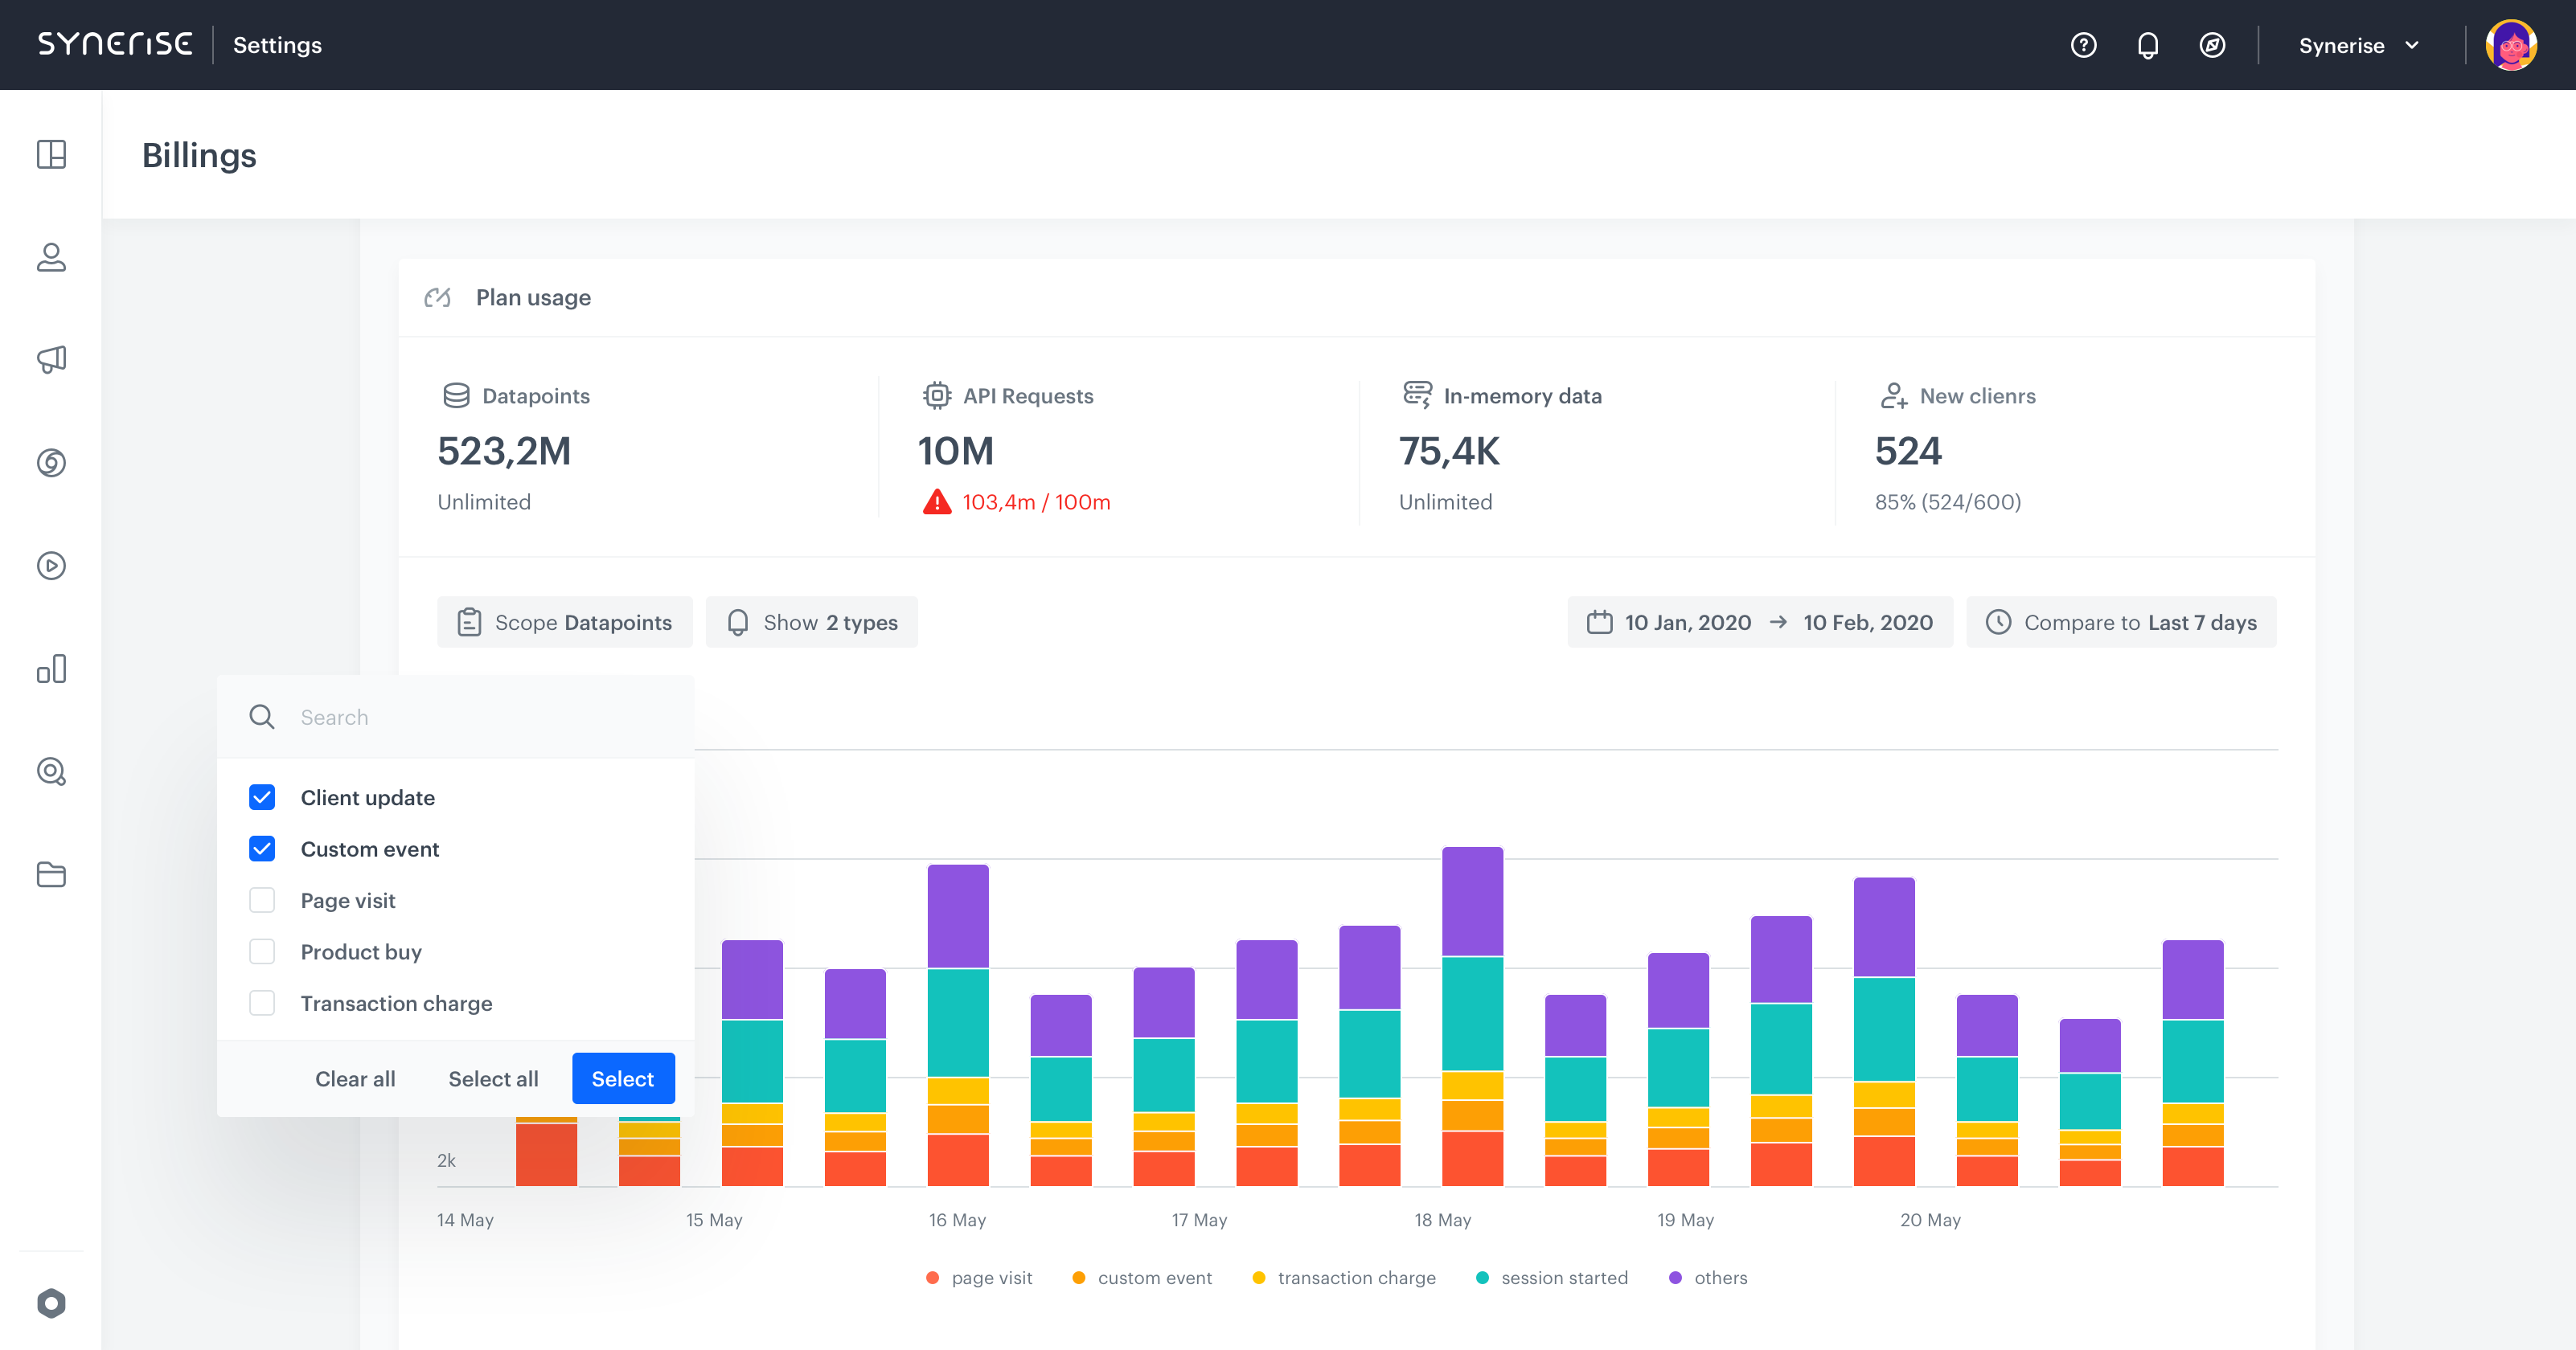Click the purple 'others' legend dot

1675,1278
